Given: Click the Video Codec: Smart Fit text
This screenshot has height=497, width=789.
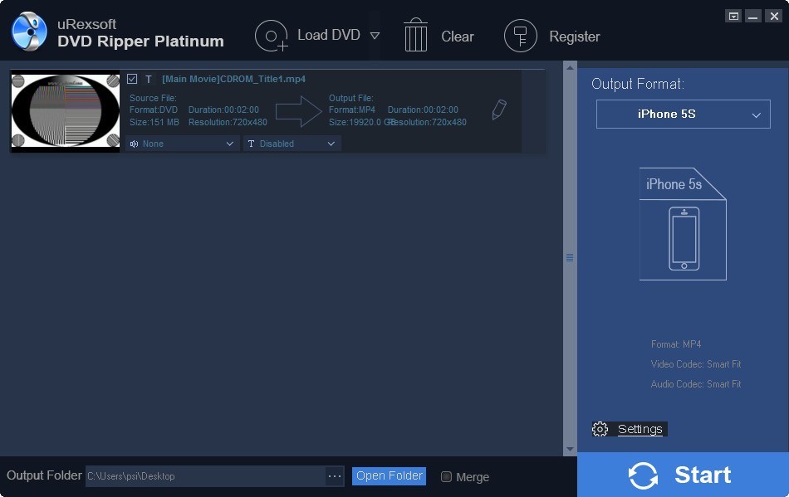Looking at the screenshot, I should click(695, 363).
